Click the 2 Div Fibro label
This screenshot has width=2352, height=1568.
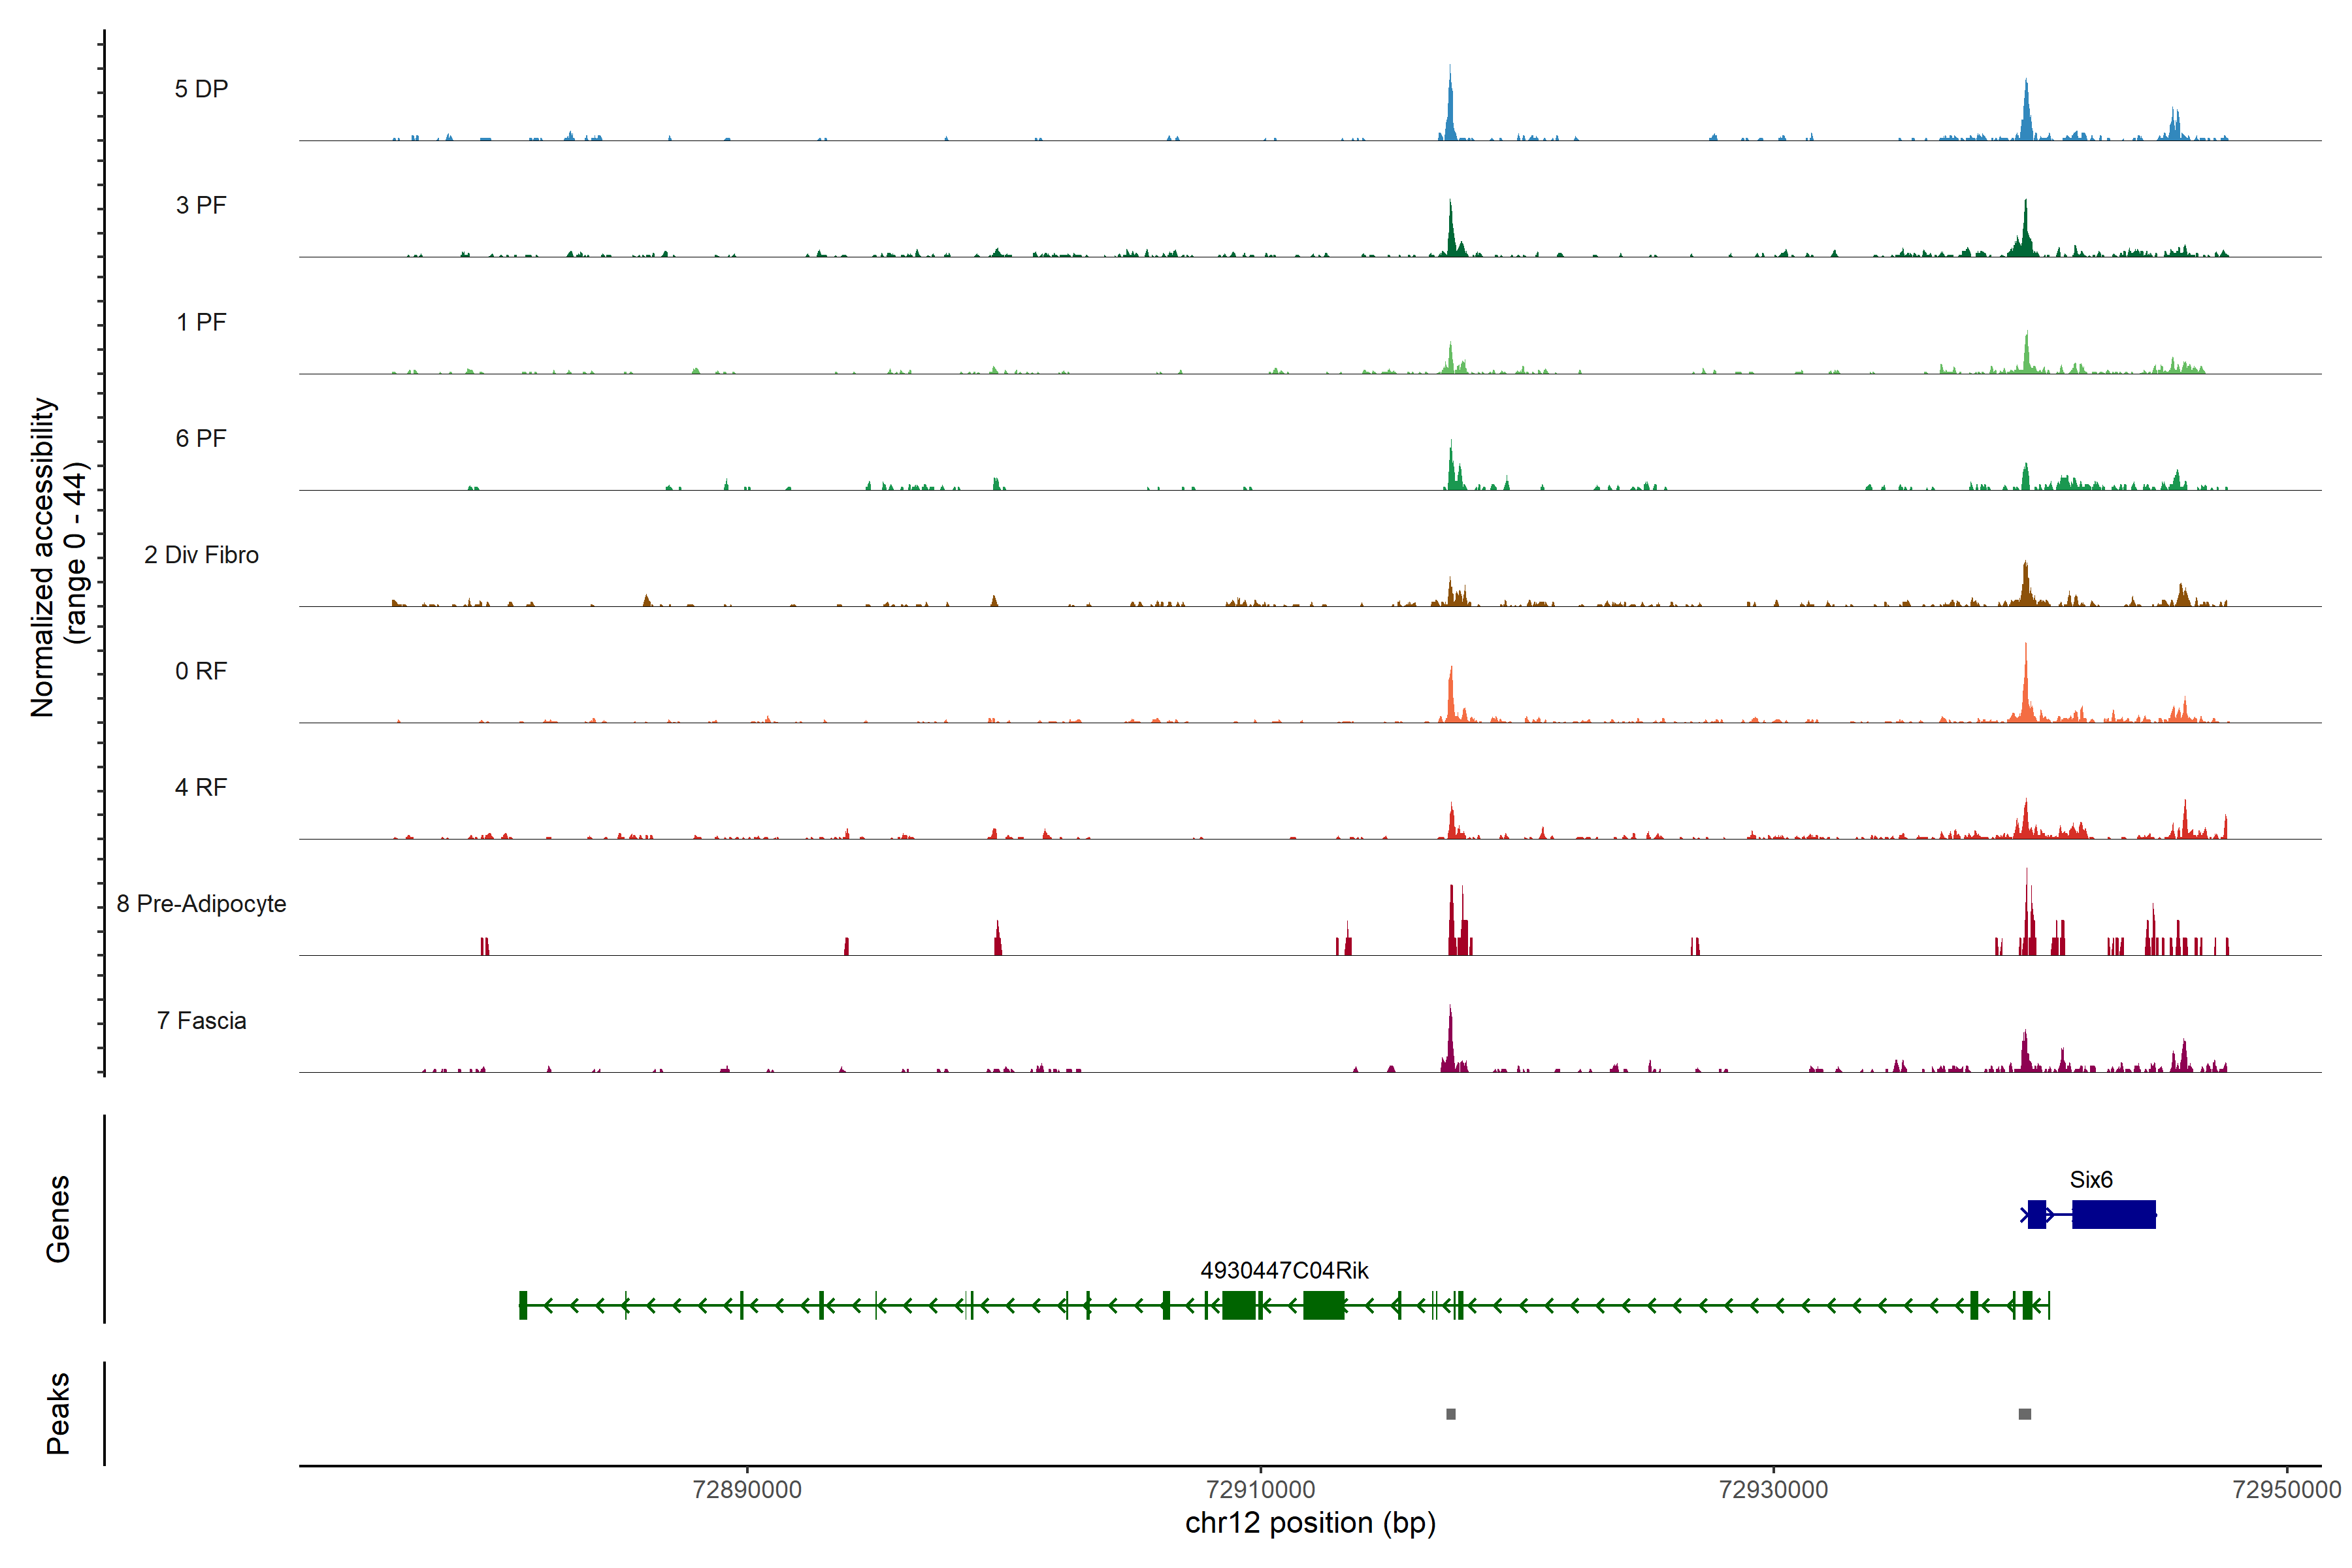pos(201,555)
